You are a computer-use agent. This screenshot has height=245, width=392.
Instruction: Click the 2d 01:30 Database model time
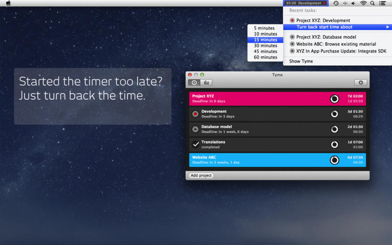click(355, 127)
